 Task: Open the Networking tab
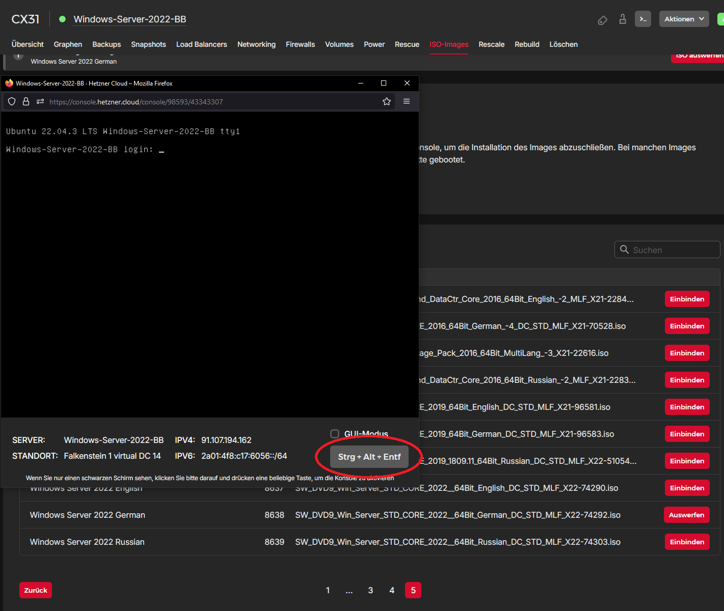(x=256, y=44)
